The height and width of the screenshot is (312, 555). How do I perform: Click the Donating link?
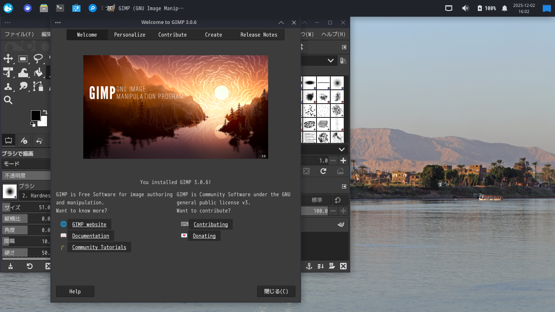[204, 236]
